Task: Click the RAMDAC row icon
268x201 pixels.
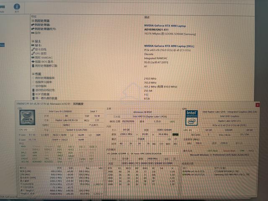Action: click(33, 58)
